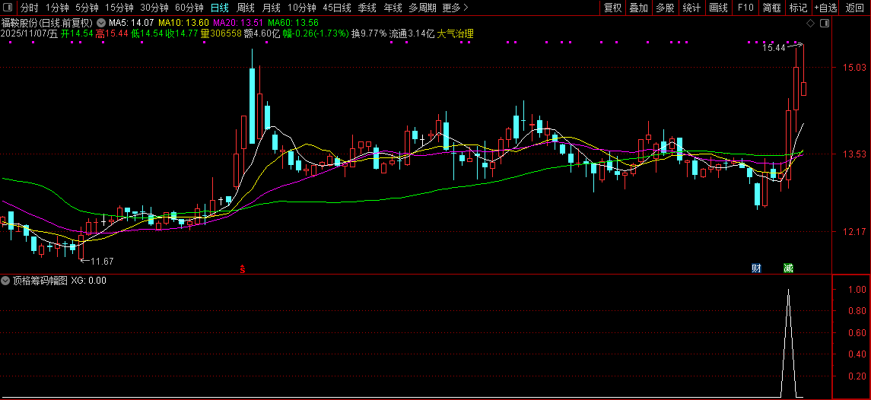Viewport: 871px width, 400px height.
Task: Click the diamond marker icon above chart
Action: click(810, 24)
